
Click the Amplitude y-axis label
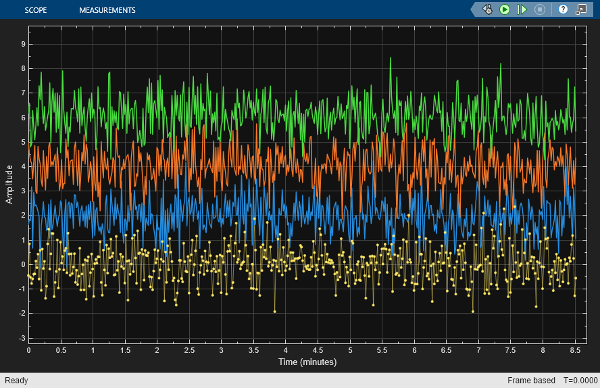tap(9, 185)
